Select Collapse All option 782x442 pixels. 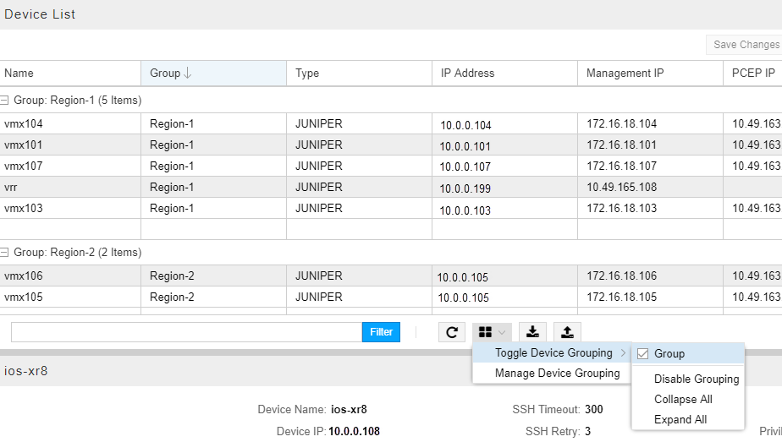683,400
